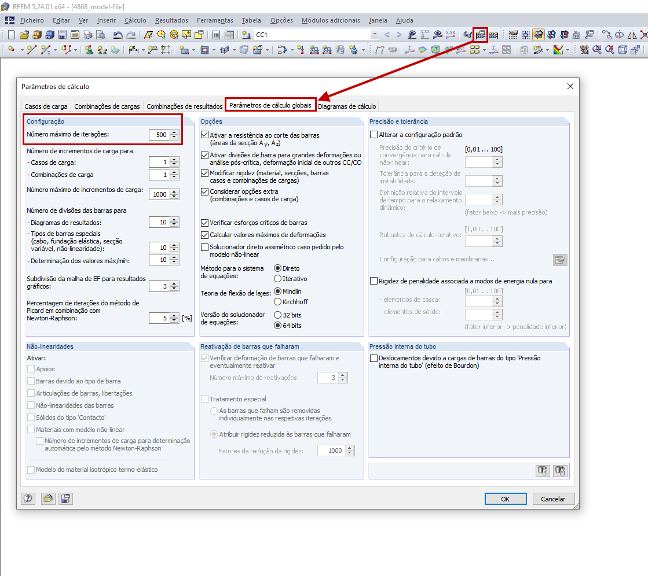Image resolution: width=648 pixels, height=576 pixels.
Task: Toggle 'Verificar esforços críticos de barras'
Action: click(x=204, y=223)
